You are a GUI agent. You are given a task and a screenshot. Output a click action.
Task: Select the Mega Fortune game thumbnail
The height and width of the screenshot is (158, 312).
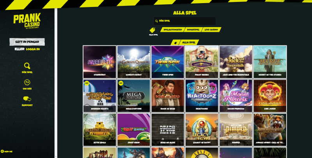tap(134, 96)
